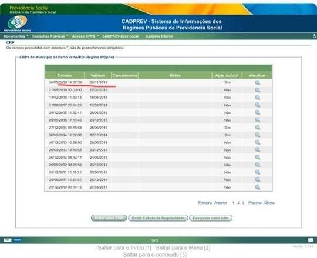Click the Cancelamento column header
Image resolution: width=317 pixels, height=258 pixels.
124,75
